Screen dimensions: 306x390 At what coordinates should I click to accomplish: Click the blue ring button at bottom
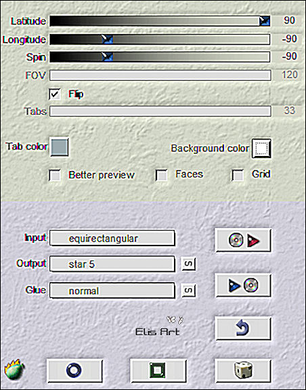pos(74,370)
